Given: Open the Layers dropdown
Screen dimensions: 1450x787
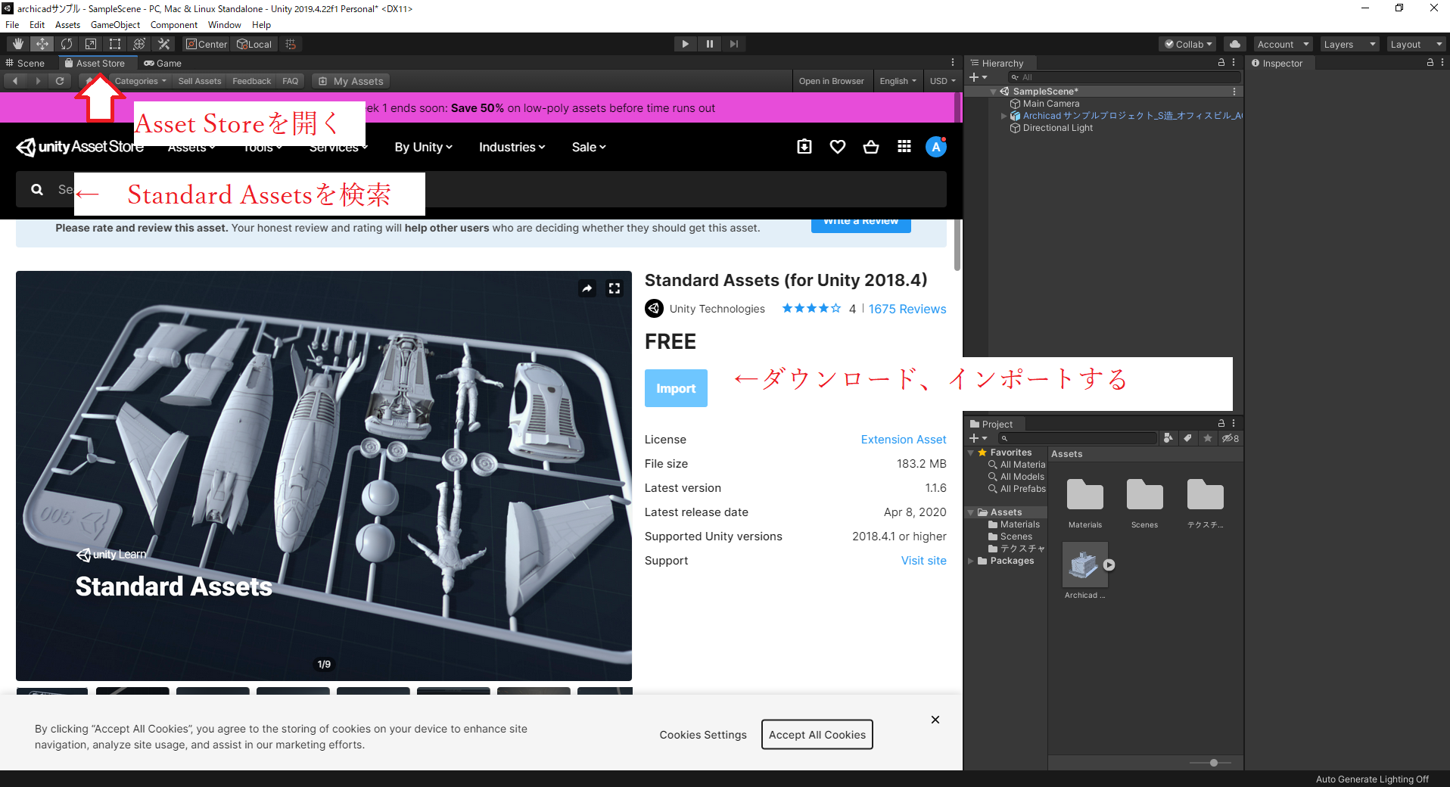Looking at the screenshot, I should pyautogui.click(x=1349, y=44).
